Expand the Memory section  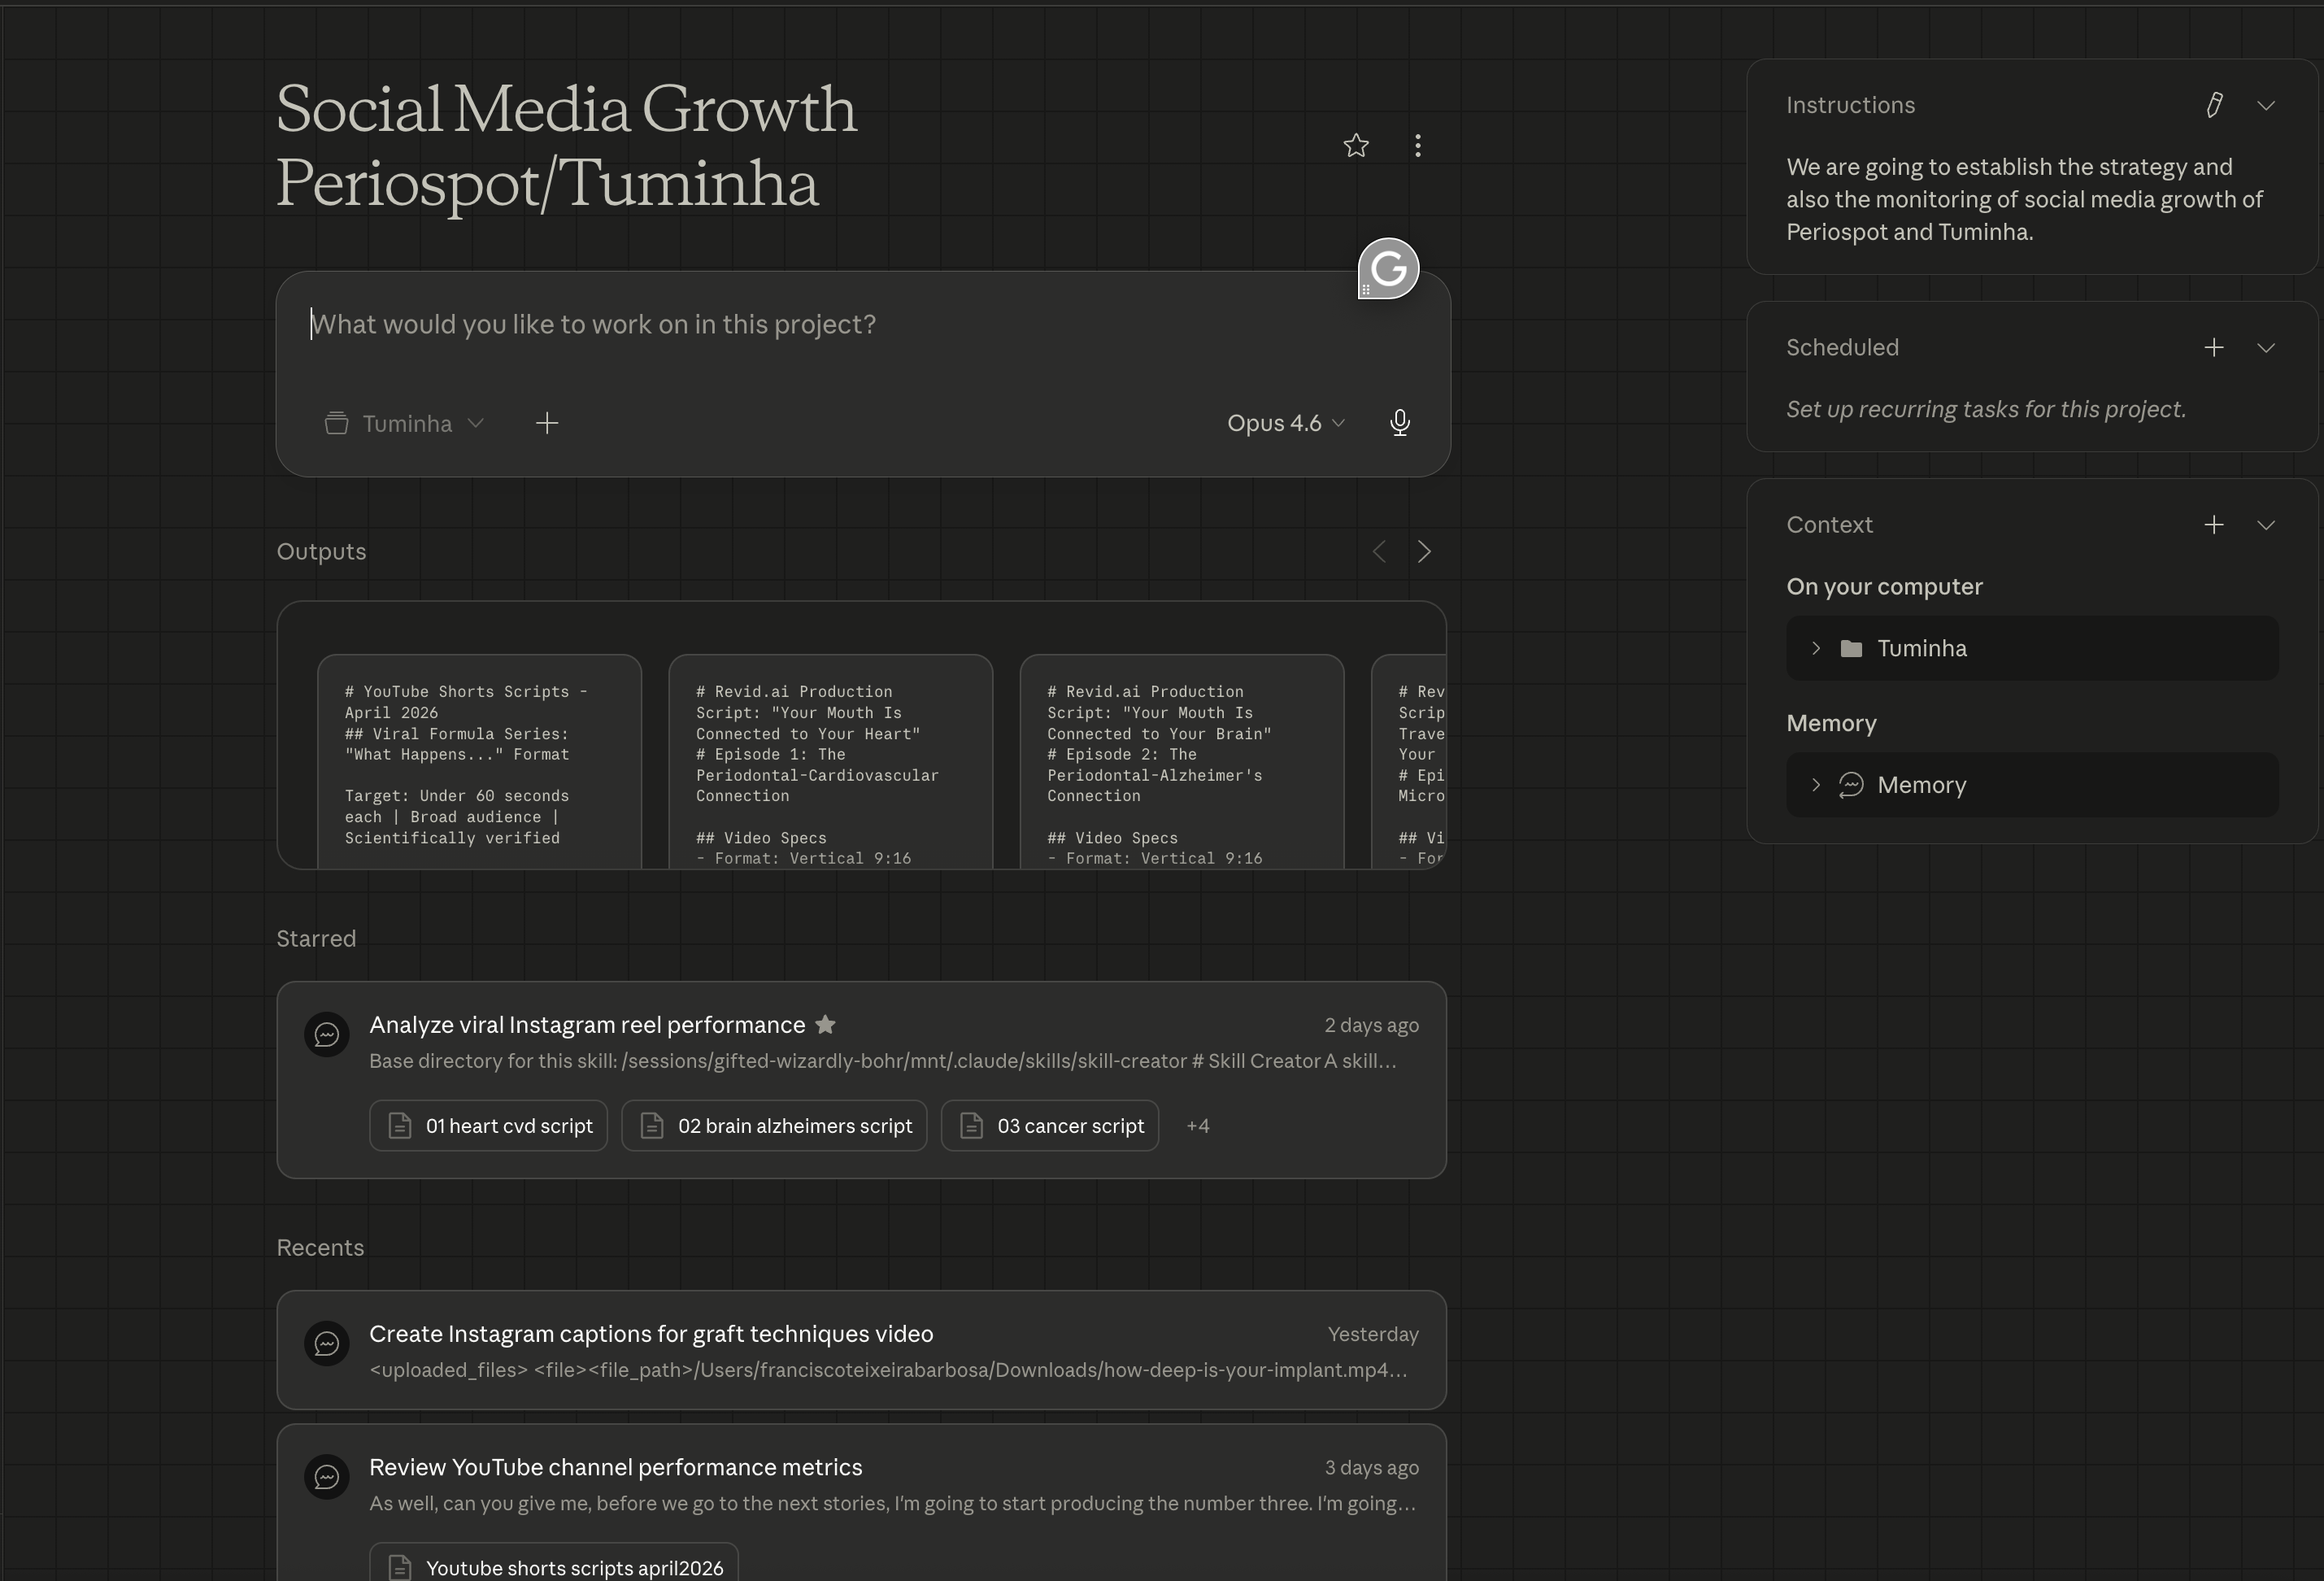(1816, 784)
